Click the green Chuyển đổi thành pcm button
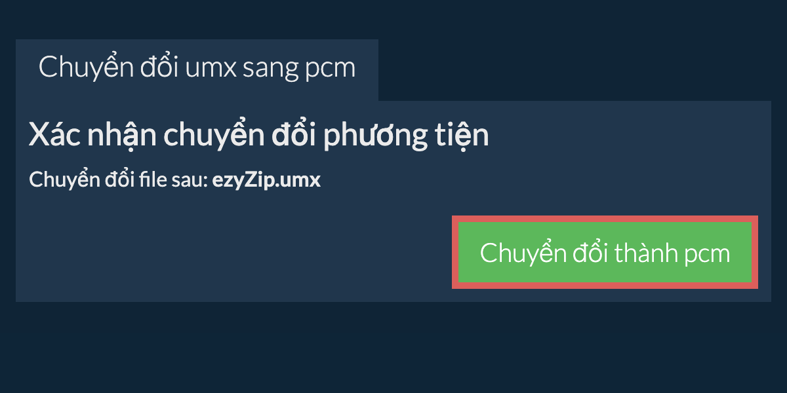The width and height of the screenshot is (787, 393). tap(605, 252)
